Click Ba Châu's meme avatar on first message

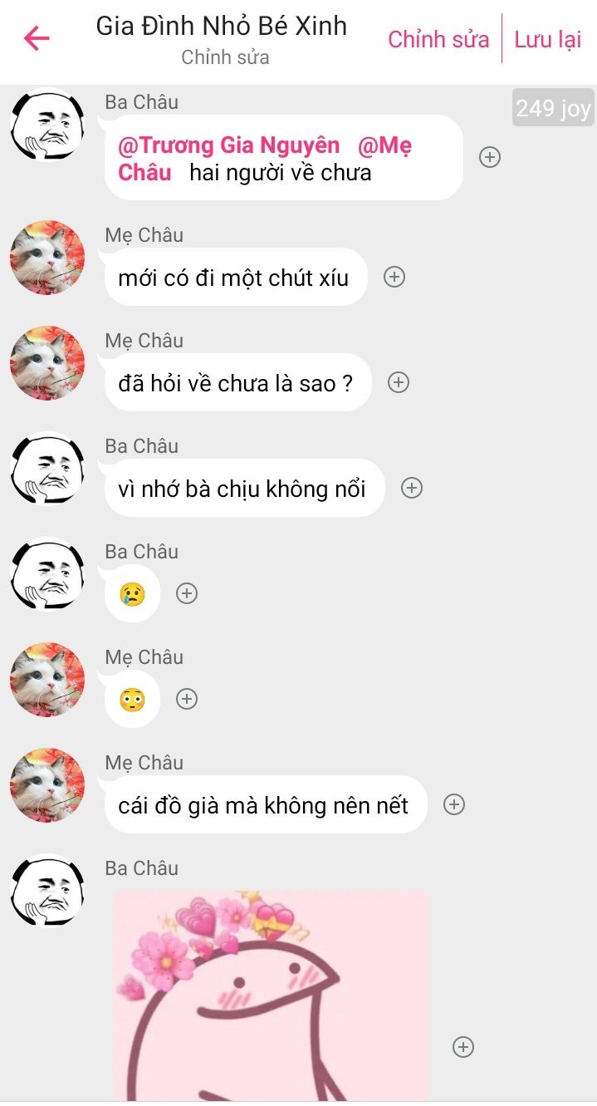[x=47, y=125]
